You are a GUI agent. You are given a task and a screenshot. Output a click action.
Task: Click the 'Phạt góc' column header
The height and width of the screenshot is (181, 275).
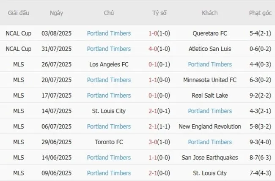(x=260, y=13)
